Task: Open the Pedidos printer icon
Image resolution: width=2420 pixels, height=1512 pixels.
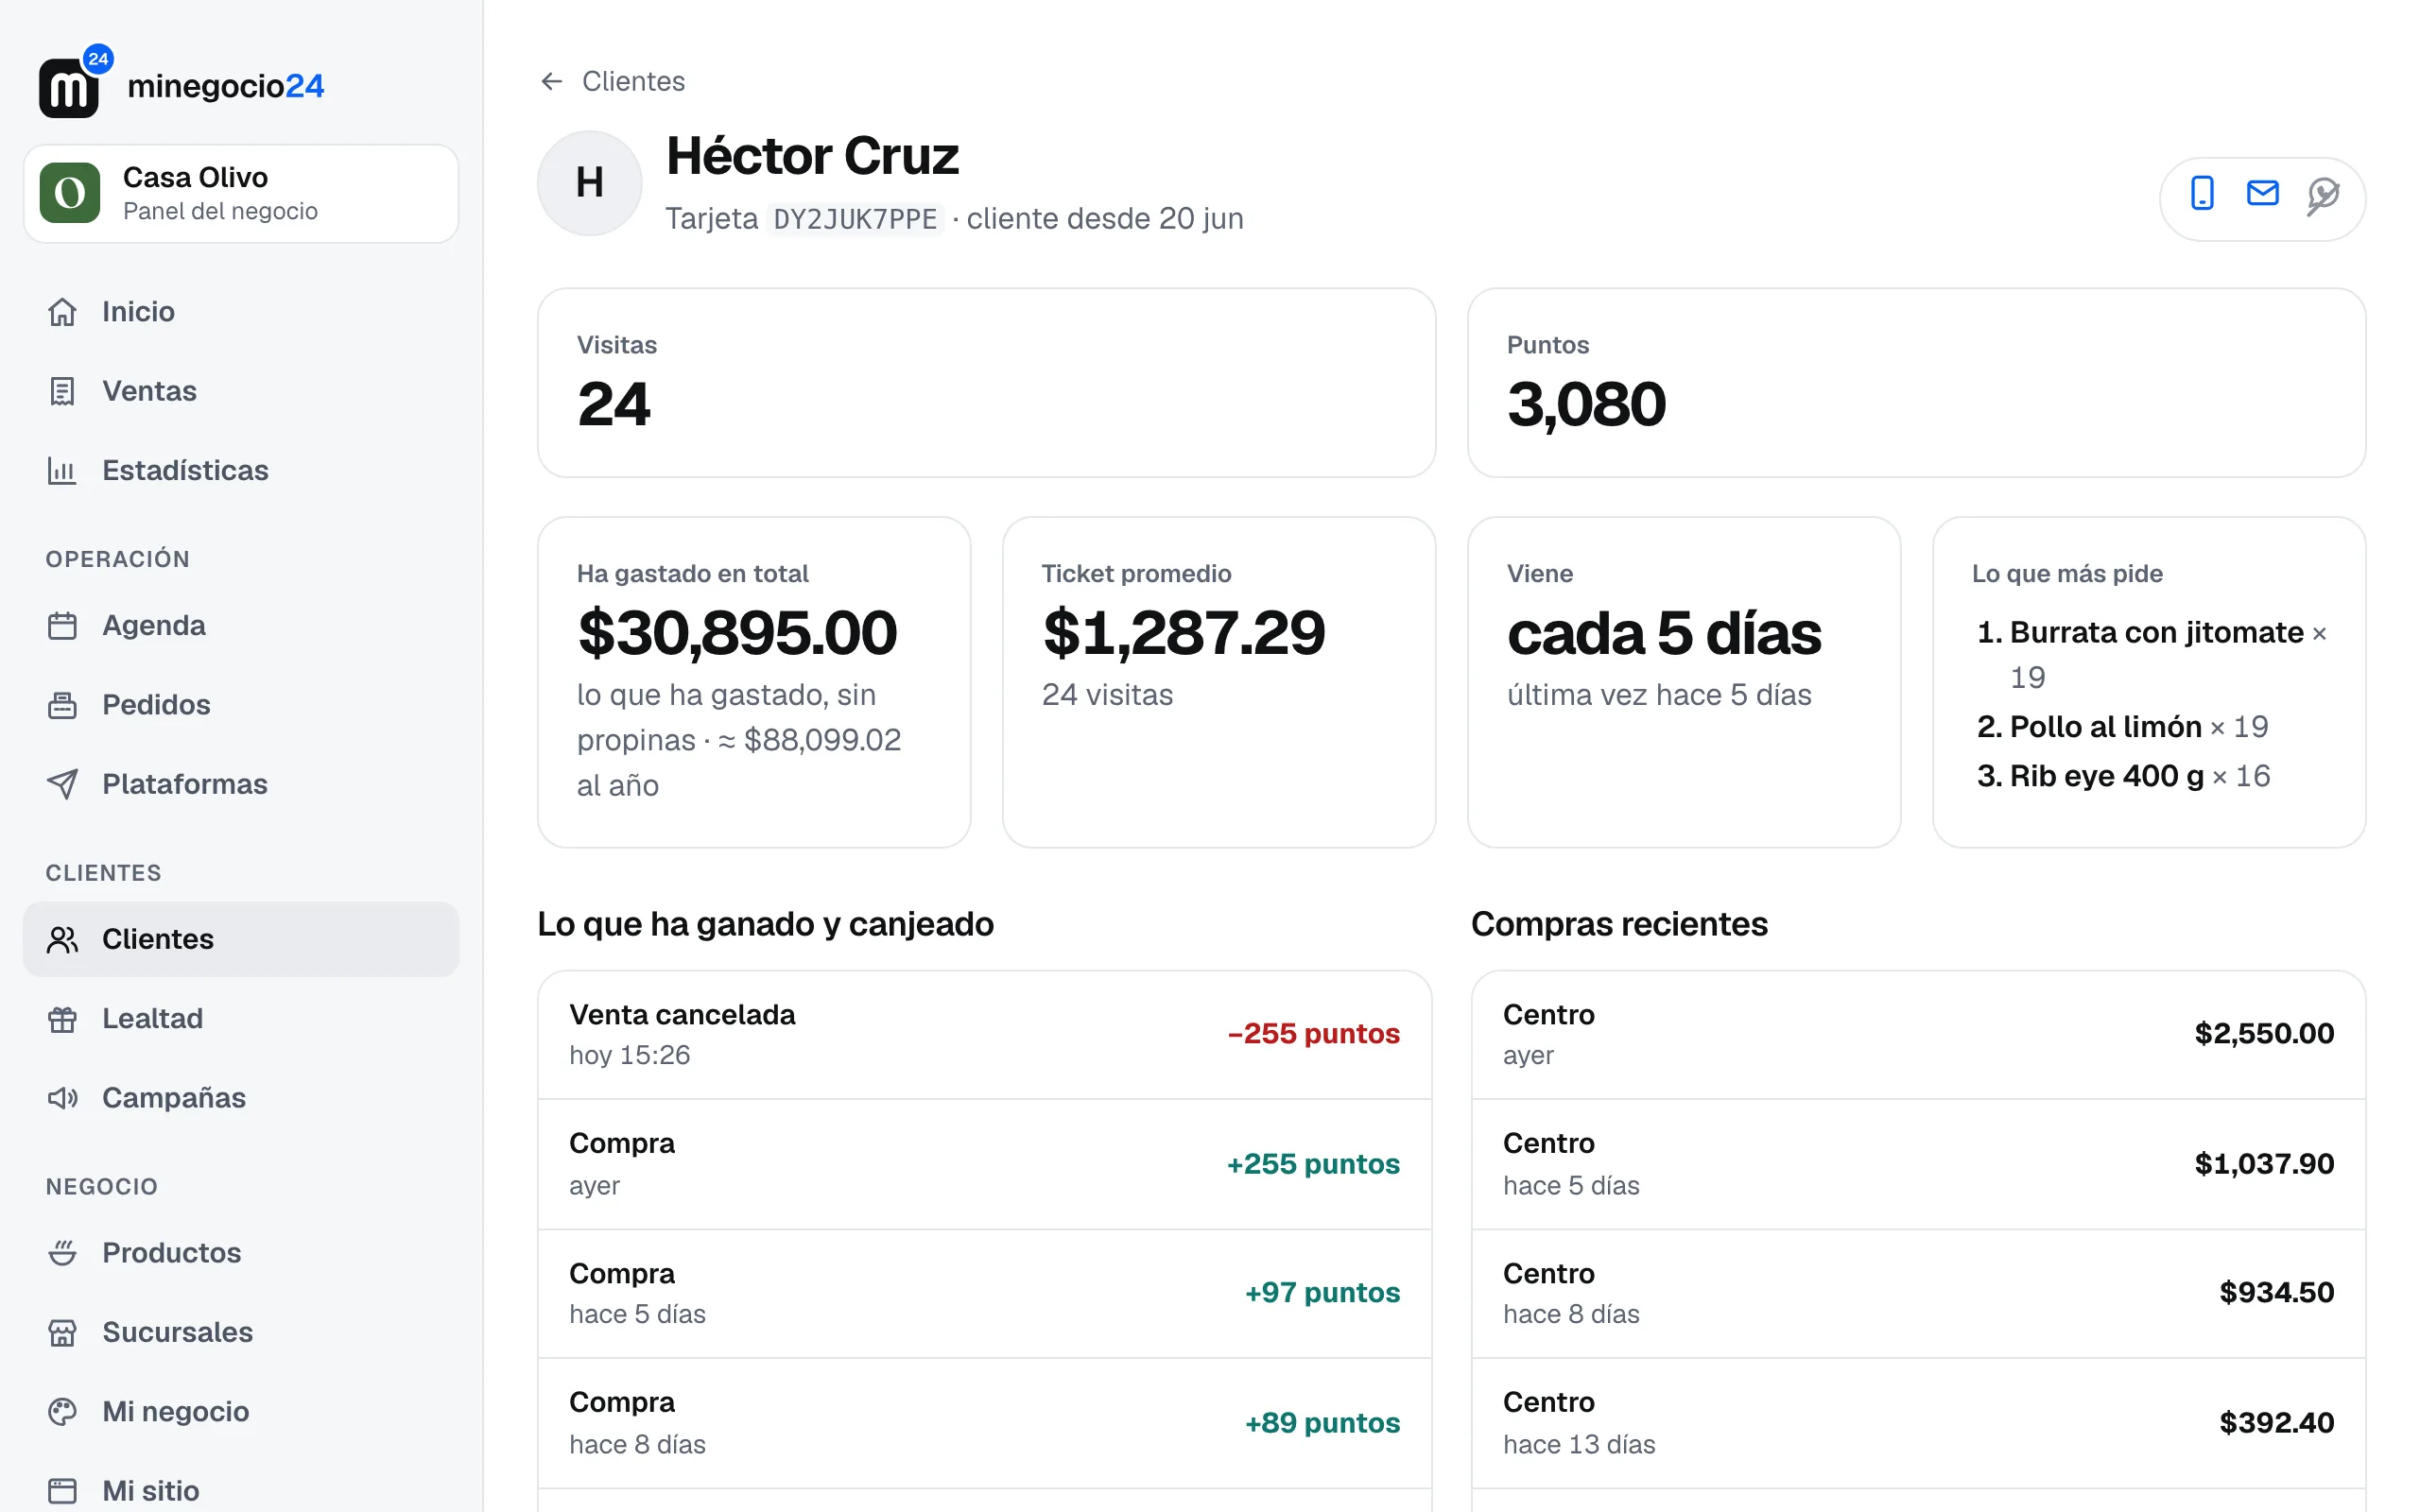Action: (62, 705)
